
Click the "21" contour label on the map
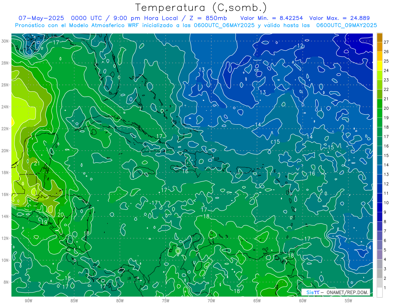coord(37,163)
